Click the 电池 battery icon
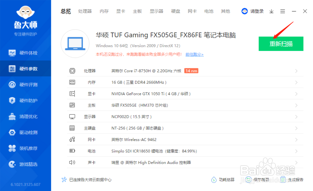 coord(72,151)
